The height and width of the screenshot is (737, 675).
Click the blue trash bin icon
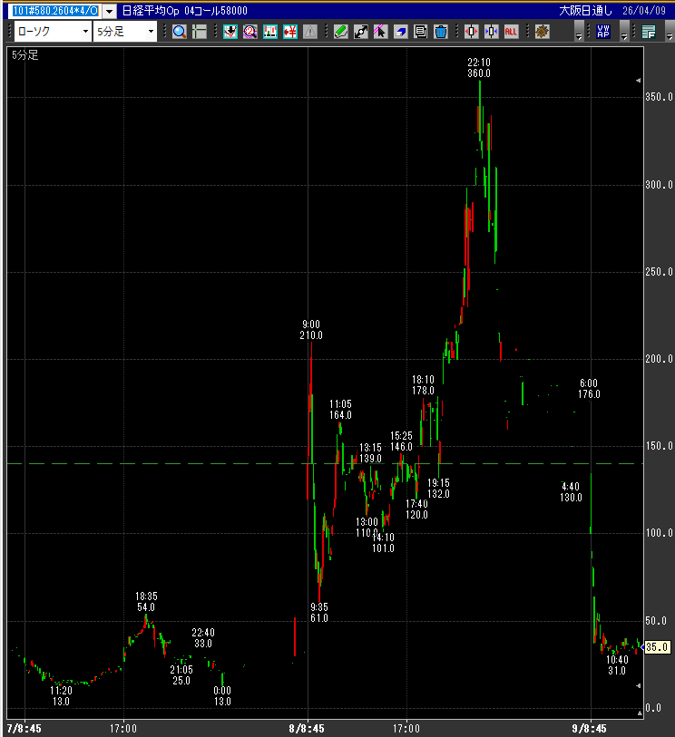441,32
